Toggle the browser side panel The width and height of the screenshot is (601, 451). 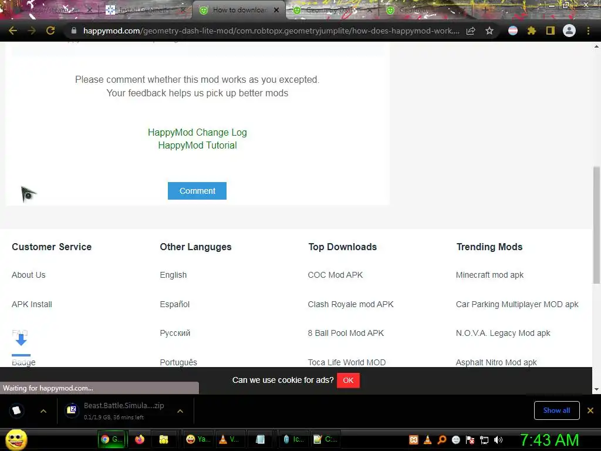coord(551,31)
